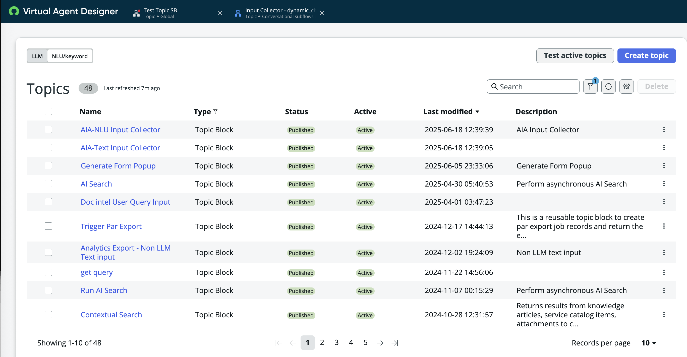
Task: Jump to page 3
Action: pyautogui.click(x=336, y=342)
